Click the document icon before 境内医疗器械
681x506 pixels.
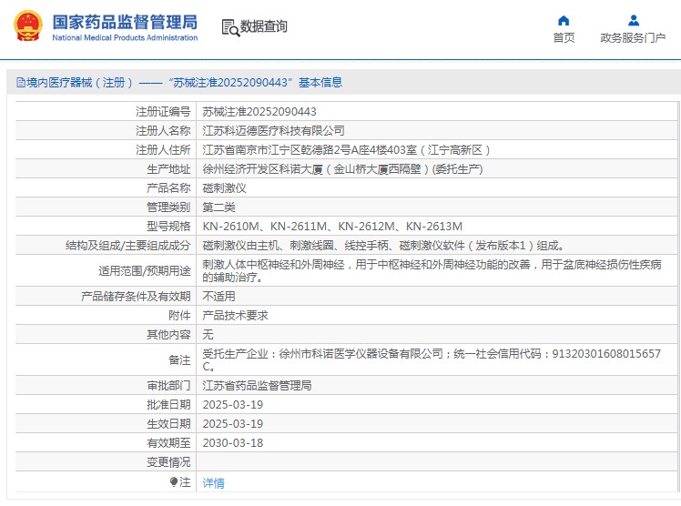pos(19,83)
